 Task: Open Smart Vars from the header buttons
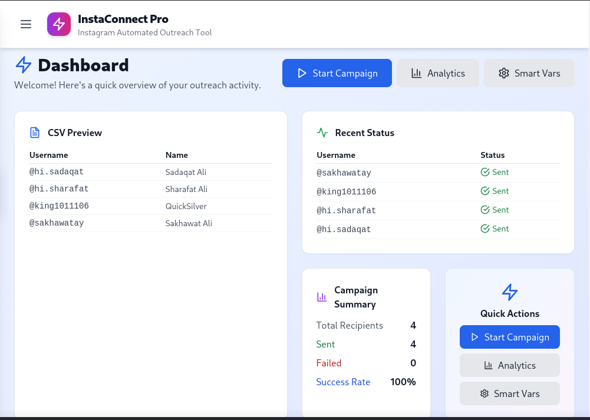click(x=529, y=73)
